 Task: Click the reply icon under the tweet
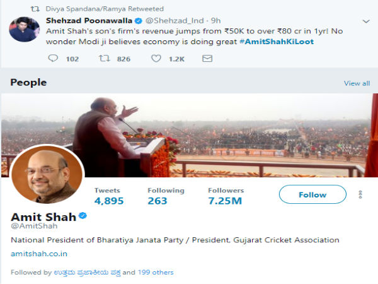(x=53, y=59)
